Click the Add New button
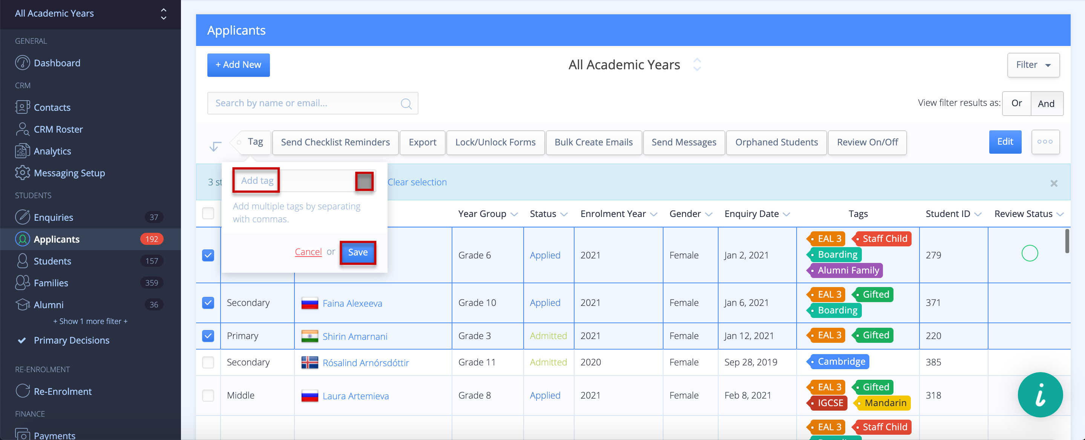The height and width of the screenshot is (440, 1085). [238, 65]
